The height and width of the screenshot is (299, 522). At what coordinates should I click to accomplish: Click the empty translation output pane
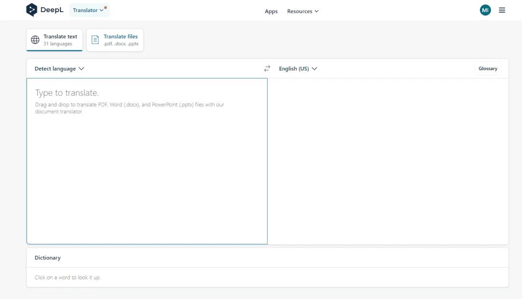point(388,161)
